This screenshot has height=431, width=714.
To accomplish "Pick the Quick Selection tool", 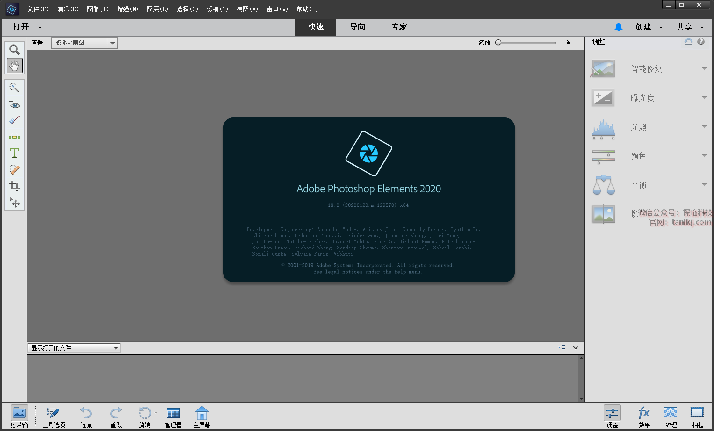I will coord(14,88).
